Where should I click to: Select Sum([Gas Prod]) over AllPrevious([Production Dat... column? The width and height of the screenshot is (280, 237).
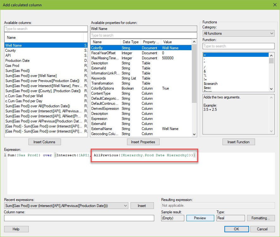click(46, 121)
